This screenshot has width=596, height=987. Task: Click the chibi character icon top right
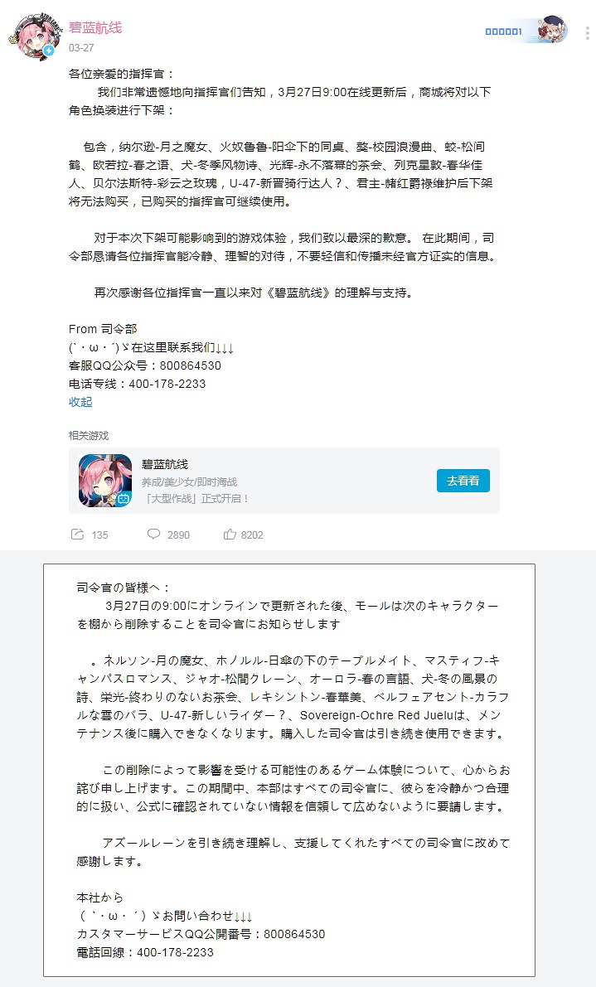click(554, 29)
